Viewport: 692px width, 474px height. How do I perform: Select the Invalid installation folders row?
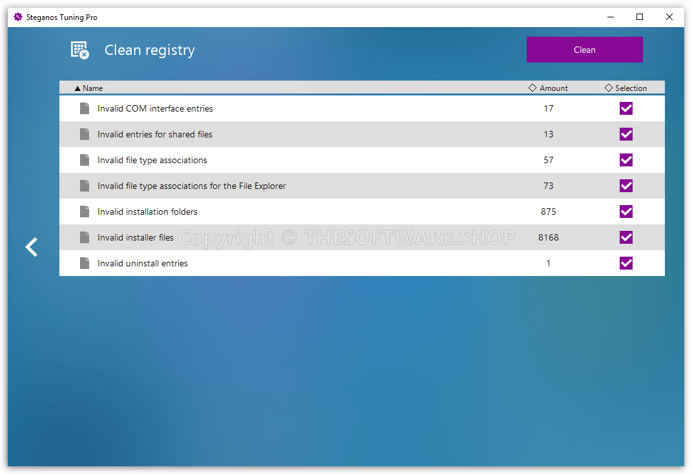pos(147,212)
